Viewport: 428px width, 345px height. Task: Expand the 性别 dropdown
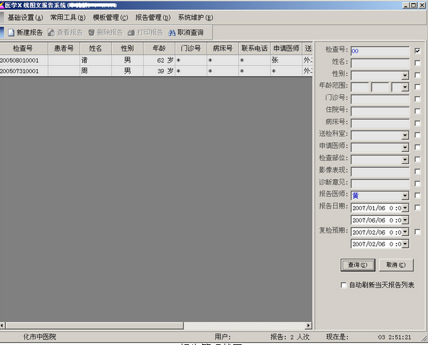click(x=405, y=75)
